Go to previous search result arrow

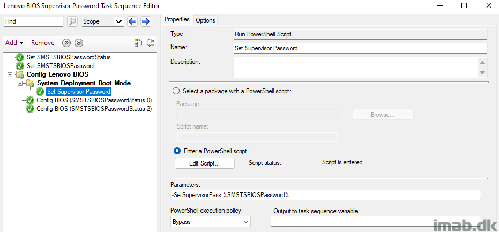pos(132,21)
